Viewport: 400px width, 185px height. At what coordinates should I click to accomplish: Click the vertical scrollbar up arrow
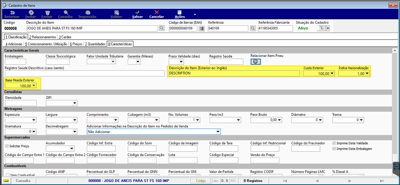click(395, 51)
